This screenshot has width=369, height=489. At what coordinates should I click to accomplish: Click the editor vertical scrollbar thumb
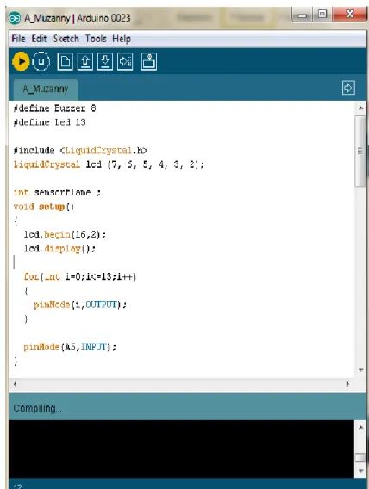360,151
